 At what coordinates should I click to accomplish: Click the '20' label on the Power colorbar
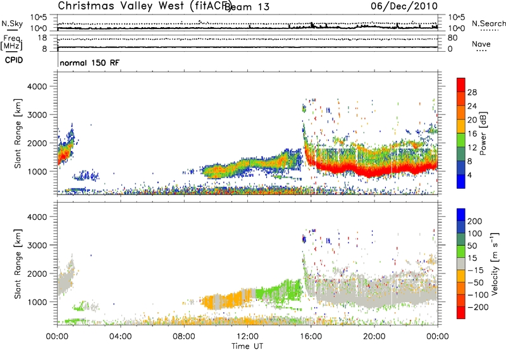(472, 120)
